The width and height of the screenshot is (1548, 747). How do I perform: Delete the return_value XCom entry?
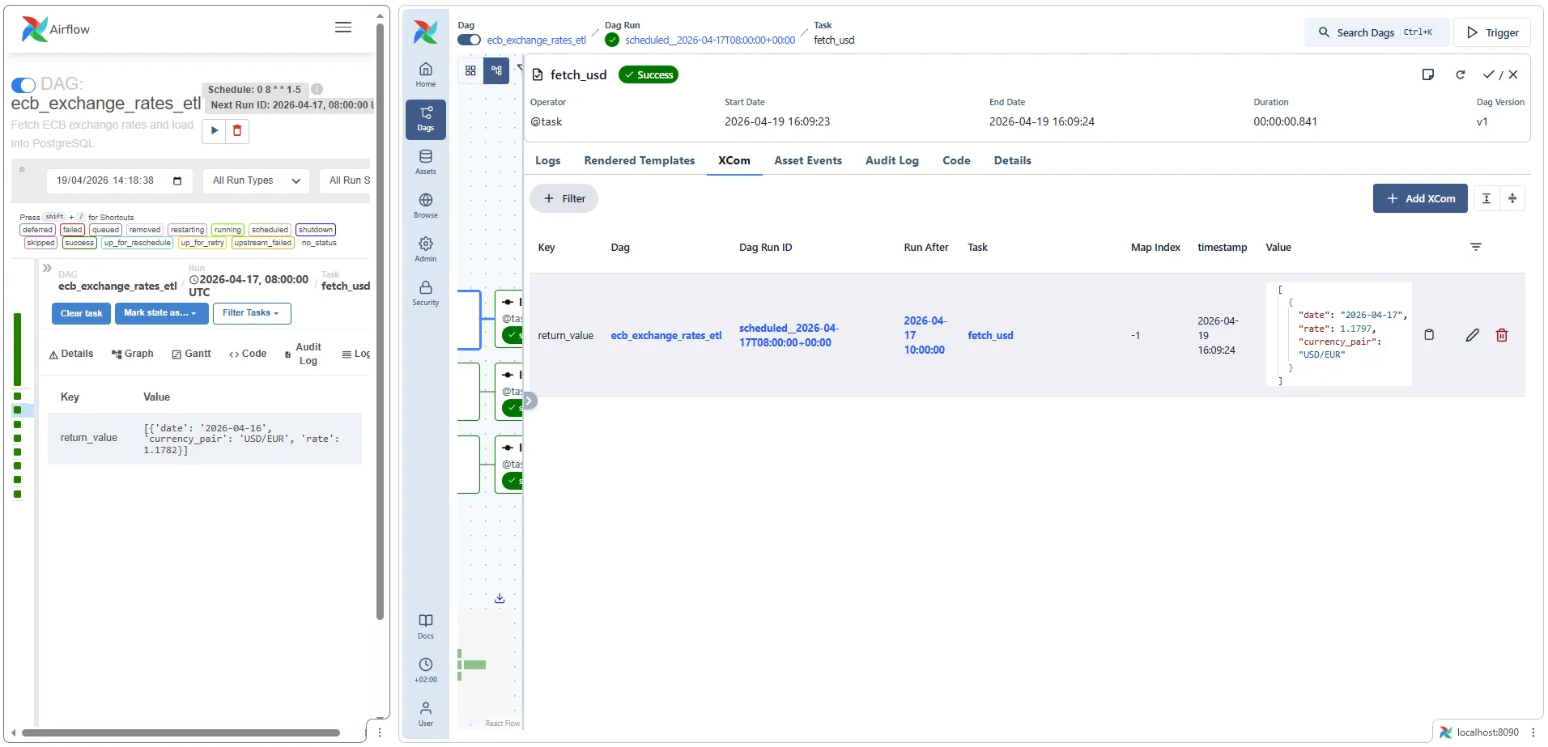pos(1501,335)
